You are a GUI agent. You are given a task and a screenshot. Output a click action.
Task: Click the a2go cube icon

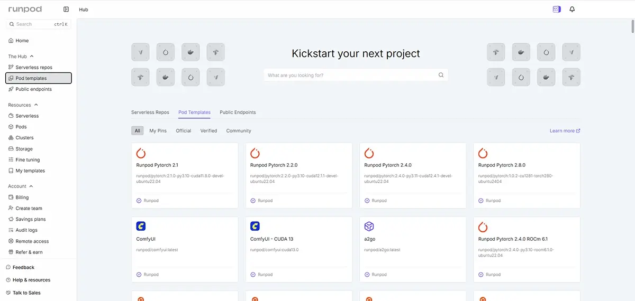[369, 226]
